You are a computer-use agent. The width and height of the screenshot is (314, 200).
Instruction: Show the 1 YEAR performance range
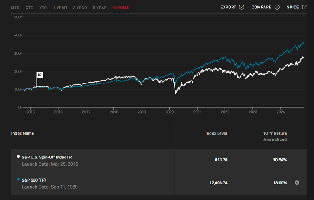tap(60, 8)
